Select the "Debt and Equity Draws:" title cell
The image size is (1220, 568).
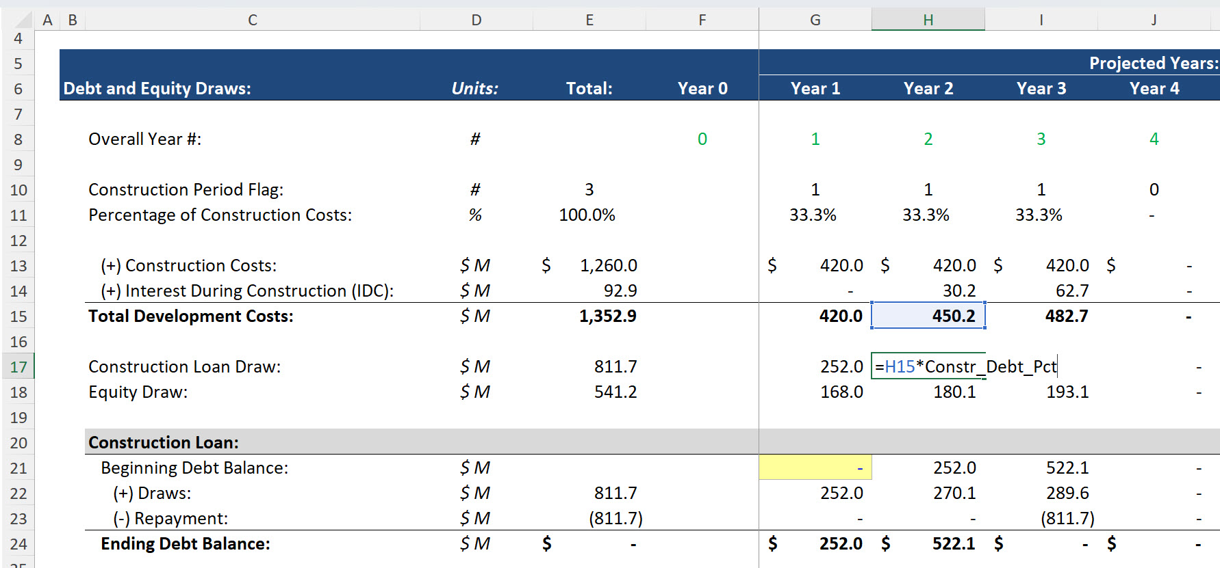click(x=157, y=89)
